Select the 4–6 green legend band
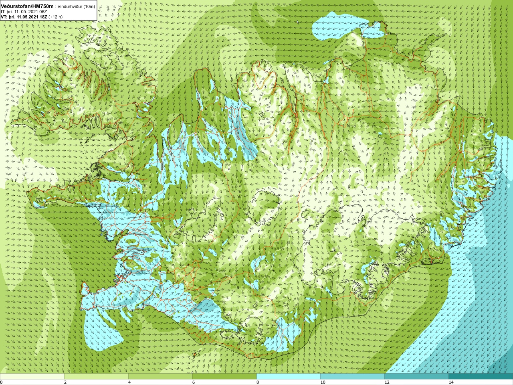Image resolution: width=513 pixels, height=385 pixels. (160, 377)
